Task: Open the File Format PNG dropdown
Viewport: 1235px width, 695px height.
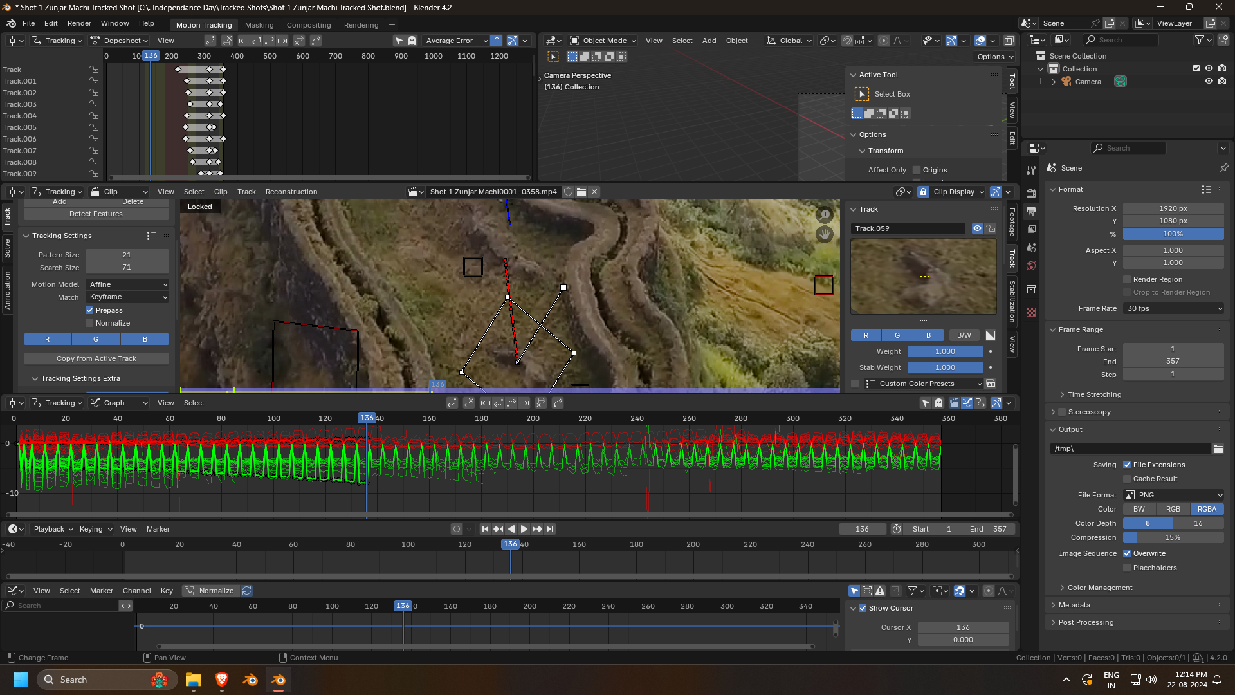Action: (1173, 495)
